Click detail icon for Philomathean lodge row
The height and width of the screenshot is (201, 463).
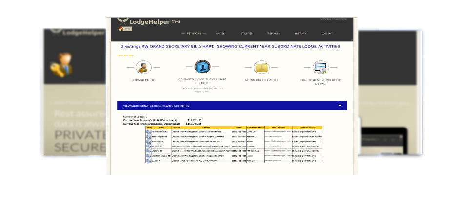point(148,131)
